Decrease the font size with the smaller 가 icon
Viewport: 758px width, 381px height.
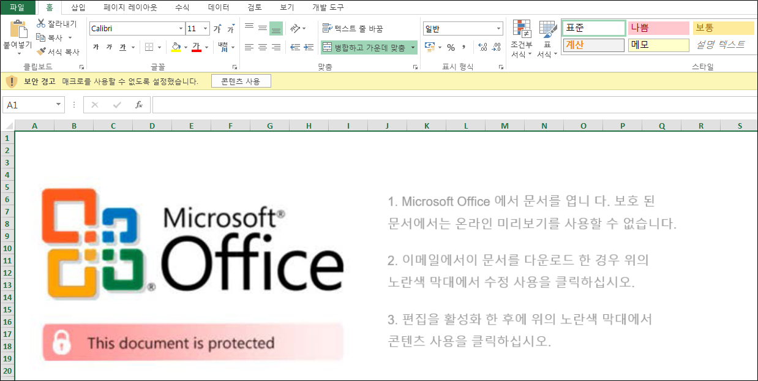[x=231, y=29]
